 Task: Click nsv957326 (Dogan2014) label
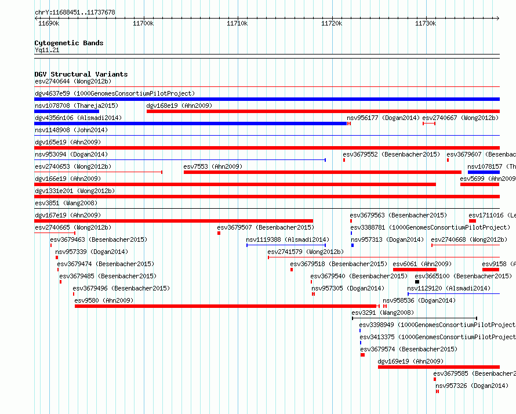point(472,386)
